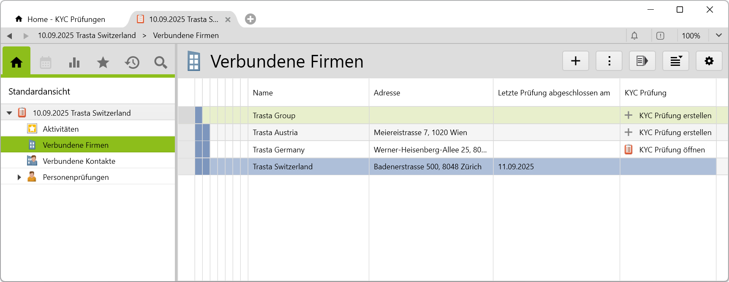Collapse the 10.09.2025 Trasta Switzerland tree node
The image size is (729, 282).
9,113
